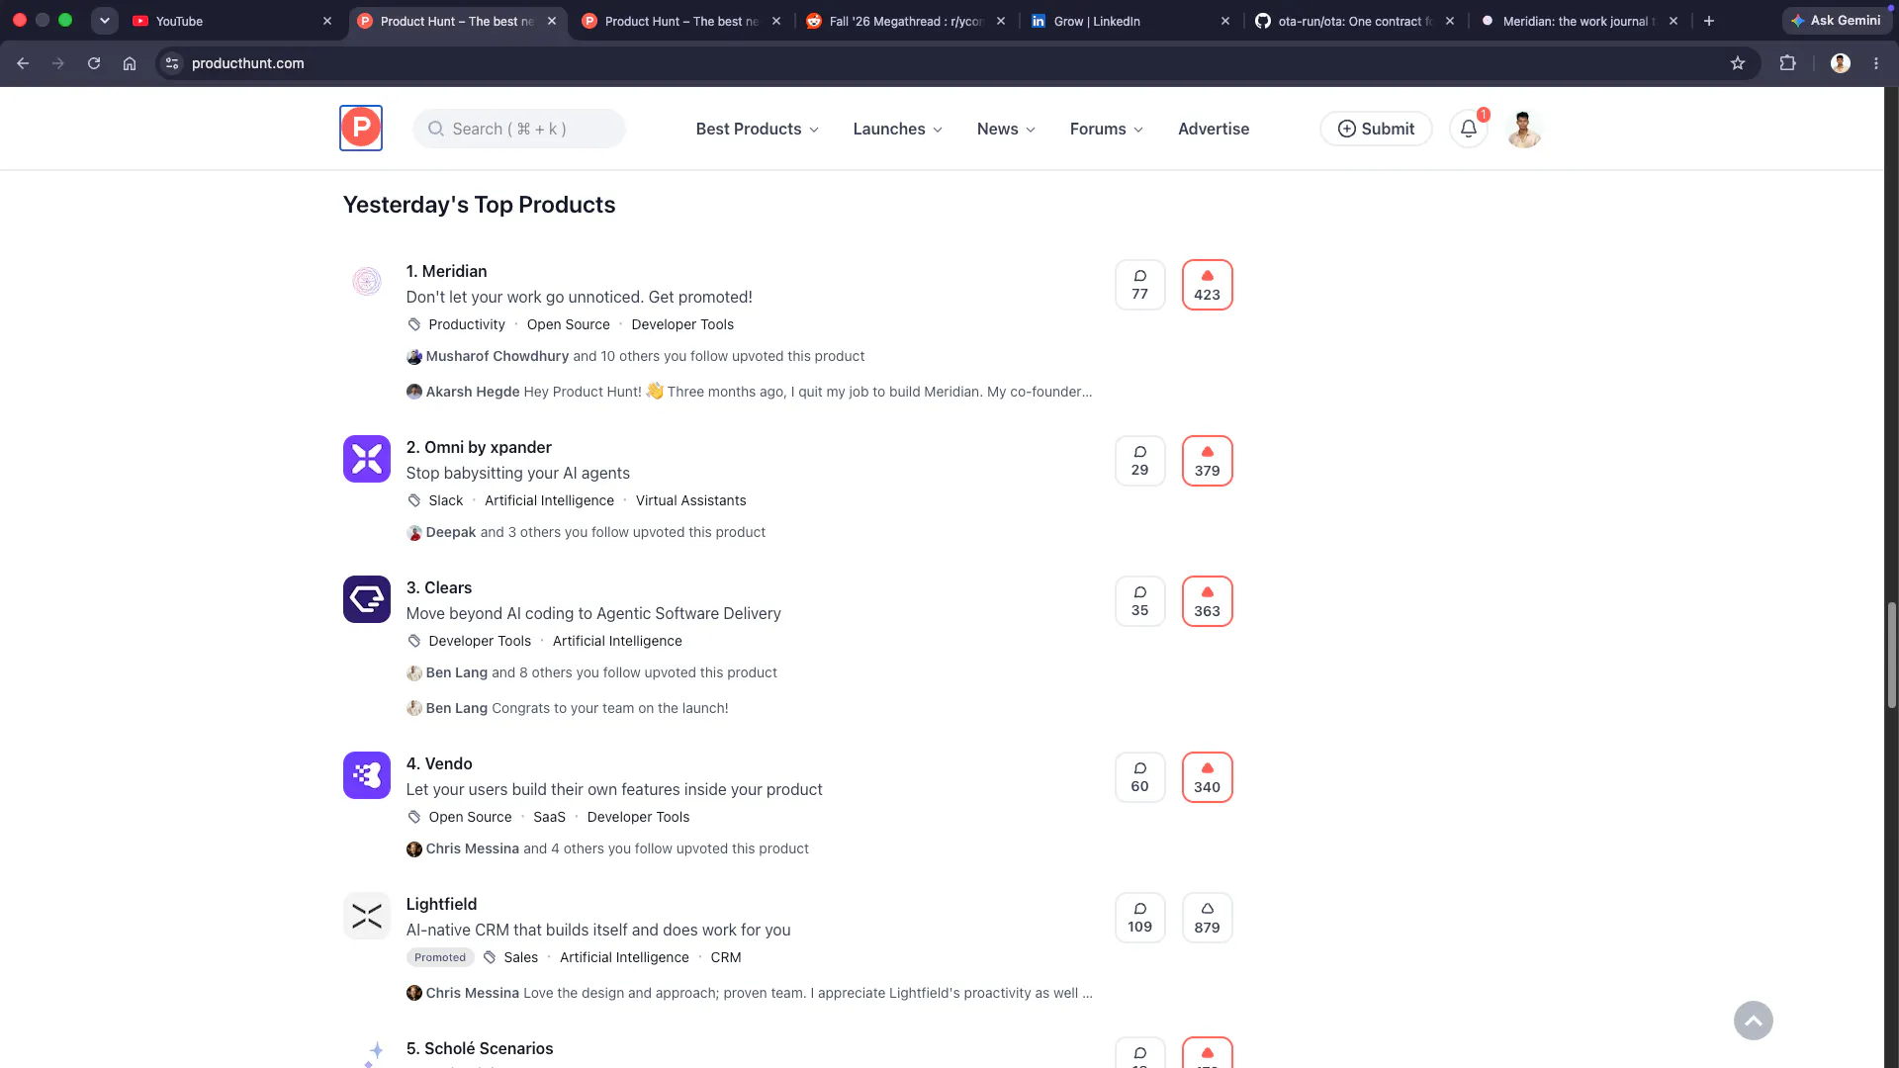
Task: Open Omni's Slack topic tag
Action: (446, 500)
